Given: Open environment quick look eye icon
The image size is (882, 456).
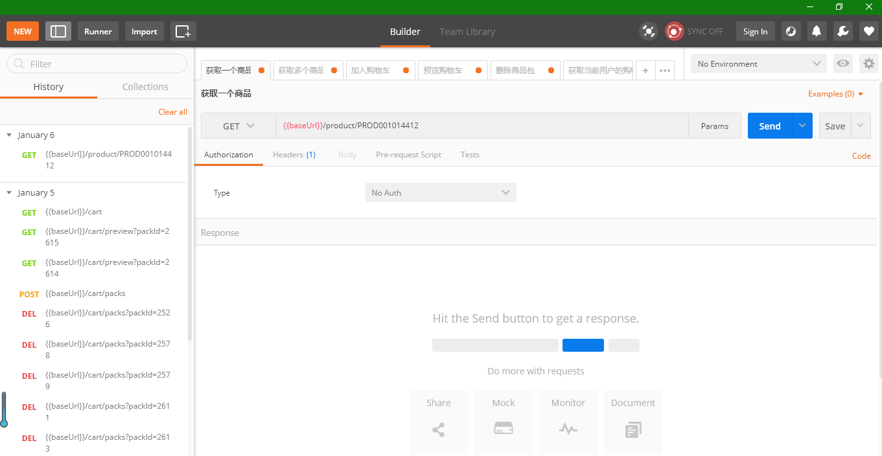Looking at the screenshot, I should pyautogui.click(x=843, y=63).
